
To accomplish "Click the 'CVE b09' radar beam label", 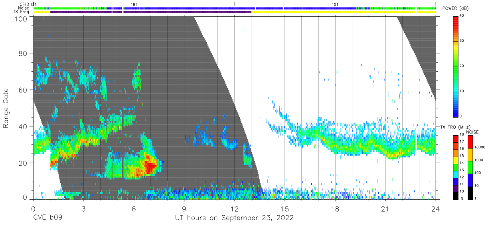I will click(47, 218).
